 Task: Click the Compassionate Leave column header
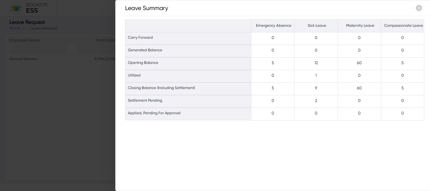tap(403, 26)
